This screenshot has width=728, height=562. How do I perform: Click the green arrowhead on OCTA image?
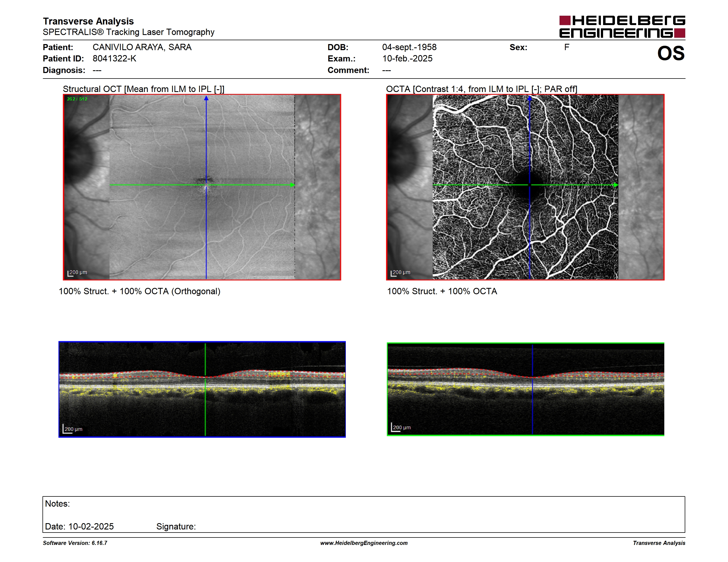(616, 185)
